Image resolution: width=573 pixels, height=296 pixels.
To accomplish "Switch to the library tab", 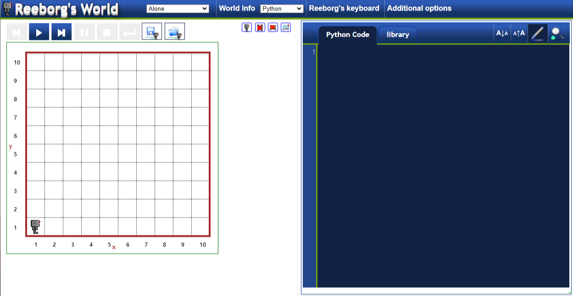I will [398, 35].
